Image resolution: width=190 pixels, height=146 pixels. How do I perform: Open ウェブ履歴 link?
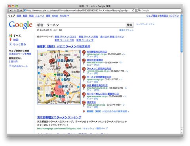click(x=152, y=16)
